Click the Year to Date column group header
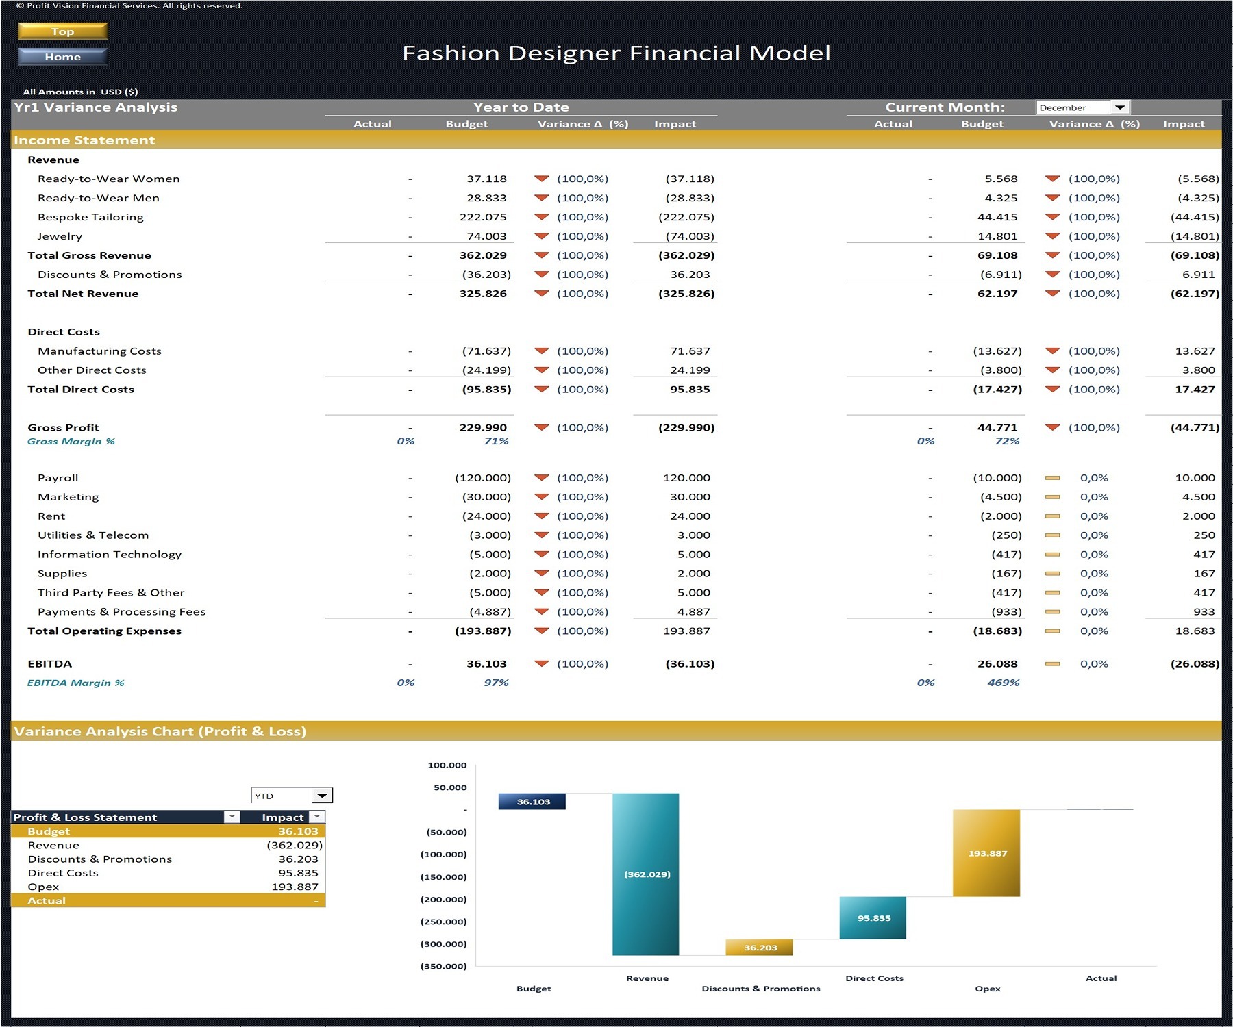 click(x=521, y=107)
